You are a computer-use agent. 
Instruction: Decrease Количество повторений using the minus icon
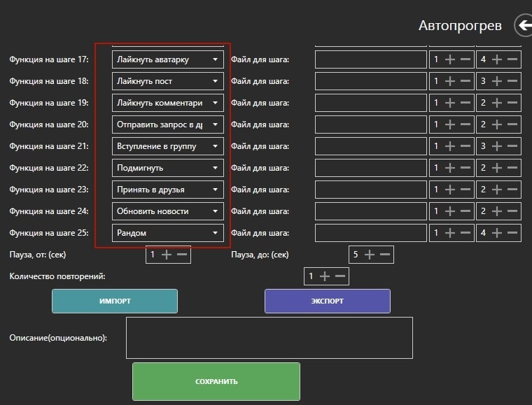[340, 276]
